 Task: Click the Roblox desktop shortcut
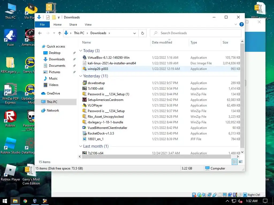point(10,119)
